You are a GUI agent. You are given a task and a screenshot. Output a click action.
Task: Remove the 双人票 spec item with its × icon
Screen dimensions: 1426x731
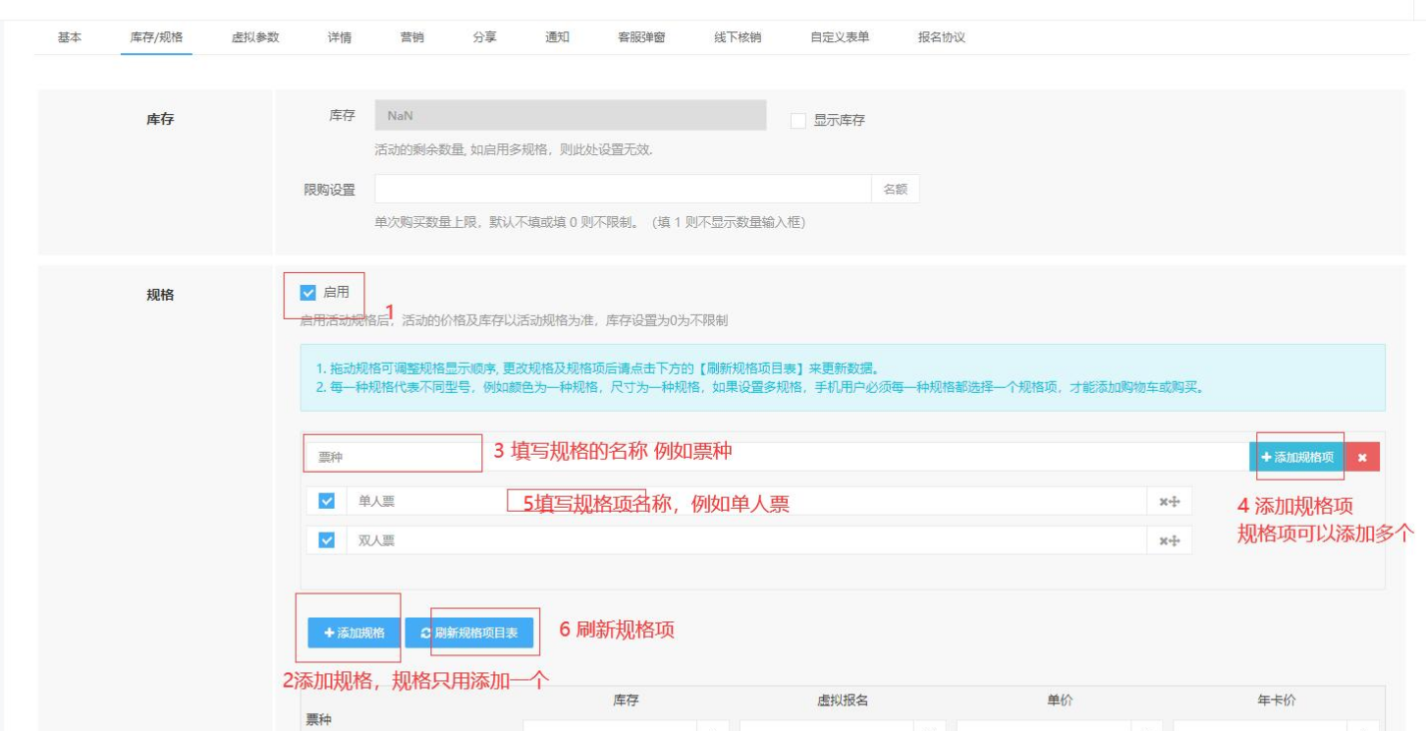[x=1163, y=541]
